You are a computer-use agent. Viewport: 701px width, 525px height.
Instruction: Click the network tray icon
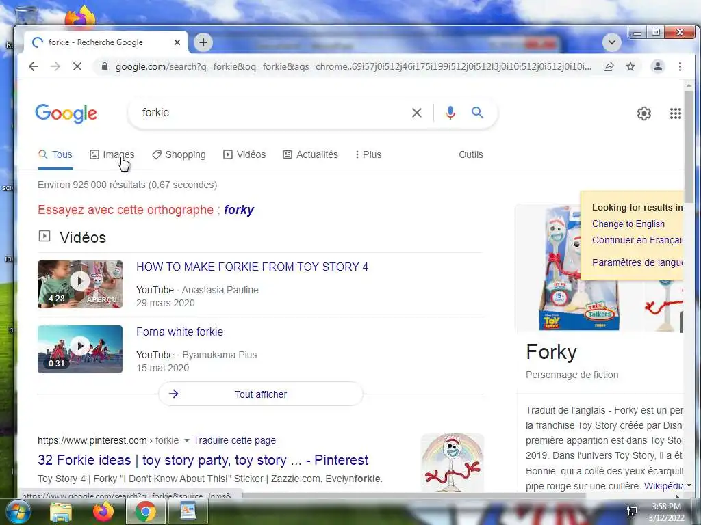point(632,511)
